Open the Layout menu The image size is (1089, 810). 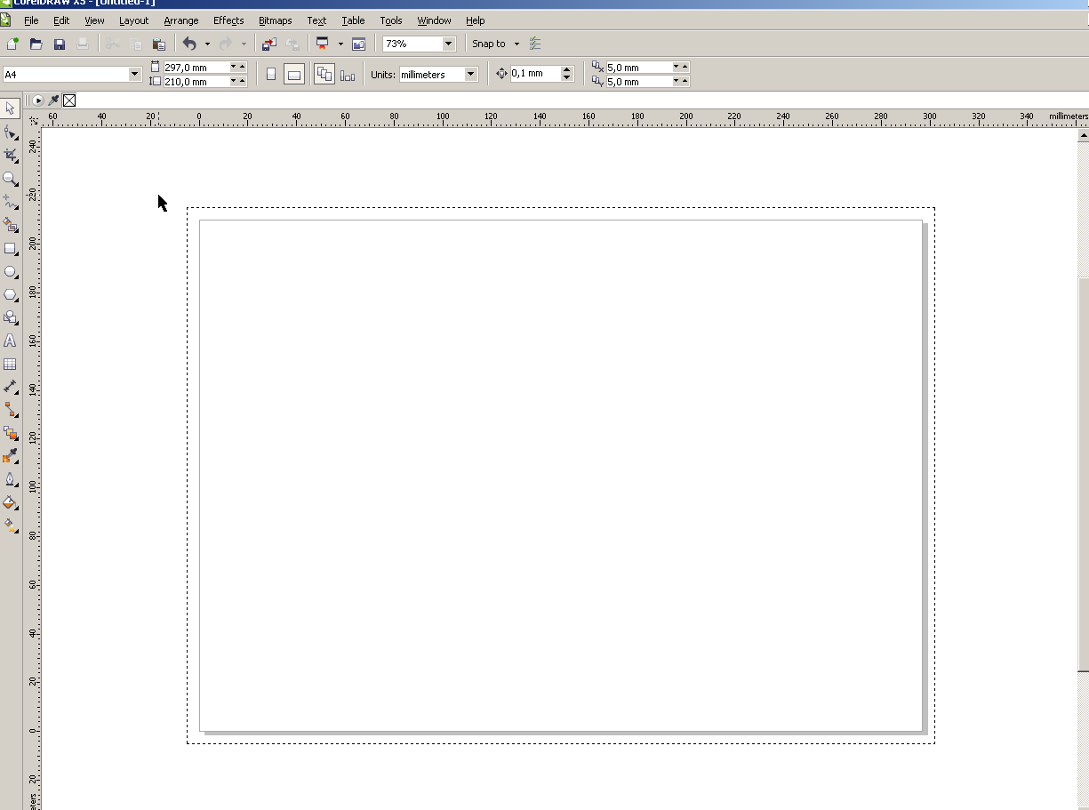click(134, 20)
